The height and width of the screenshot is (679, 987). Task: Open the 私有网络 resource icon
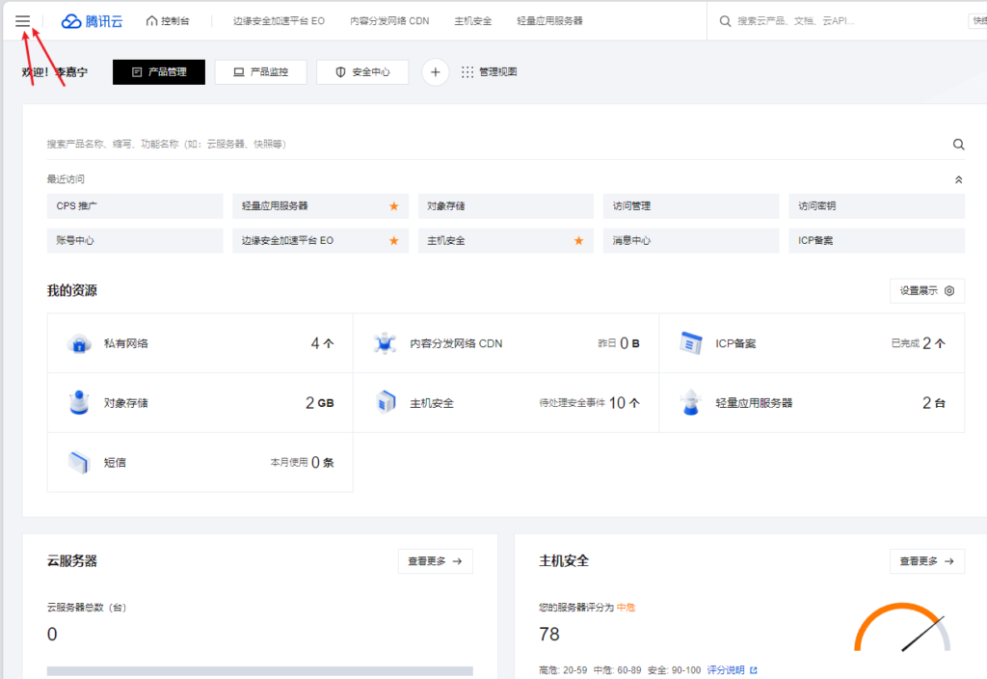click(79, 343)
